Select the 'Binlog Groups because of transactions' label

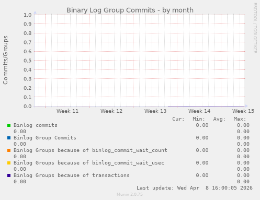pos(72,175)
